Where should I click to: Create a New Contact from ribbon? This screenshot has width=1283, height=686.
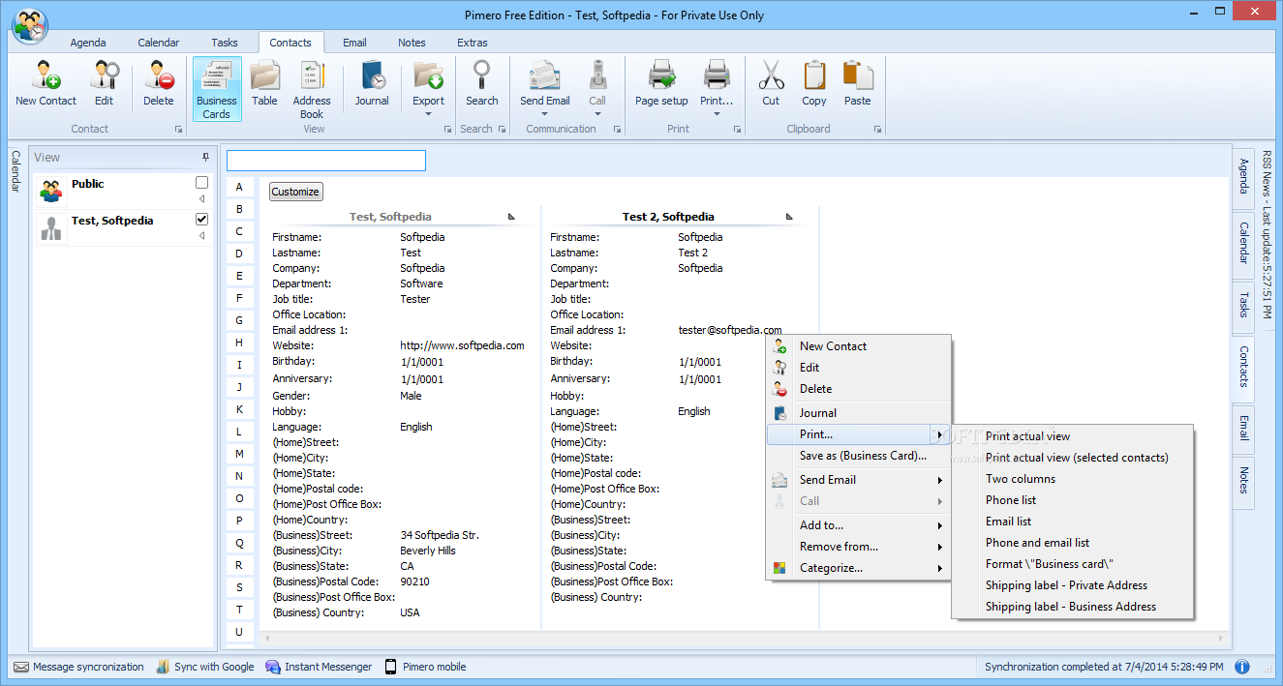46,82
